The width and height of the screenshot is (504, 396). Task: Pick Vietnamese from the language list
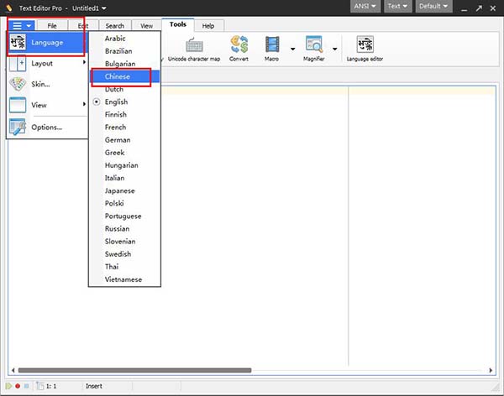point(123,279)
